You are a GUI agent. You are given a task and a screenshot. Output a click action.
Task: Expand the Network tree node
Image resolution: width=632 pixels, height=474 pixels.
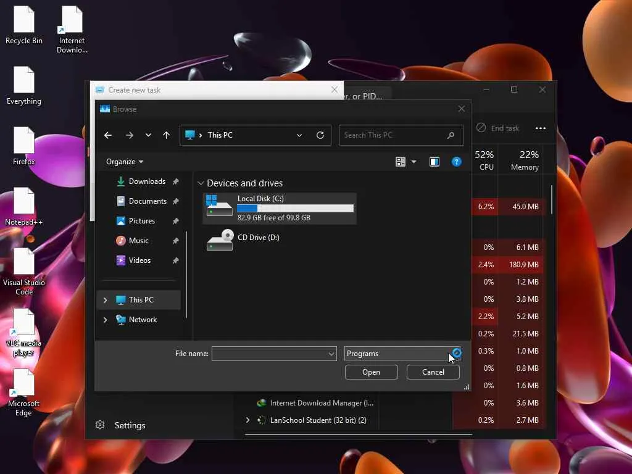[105, 320]
